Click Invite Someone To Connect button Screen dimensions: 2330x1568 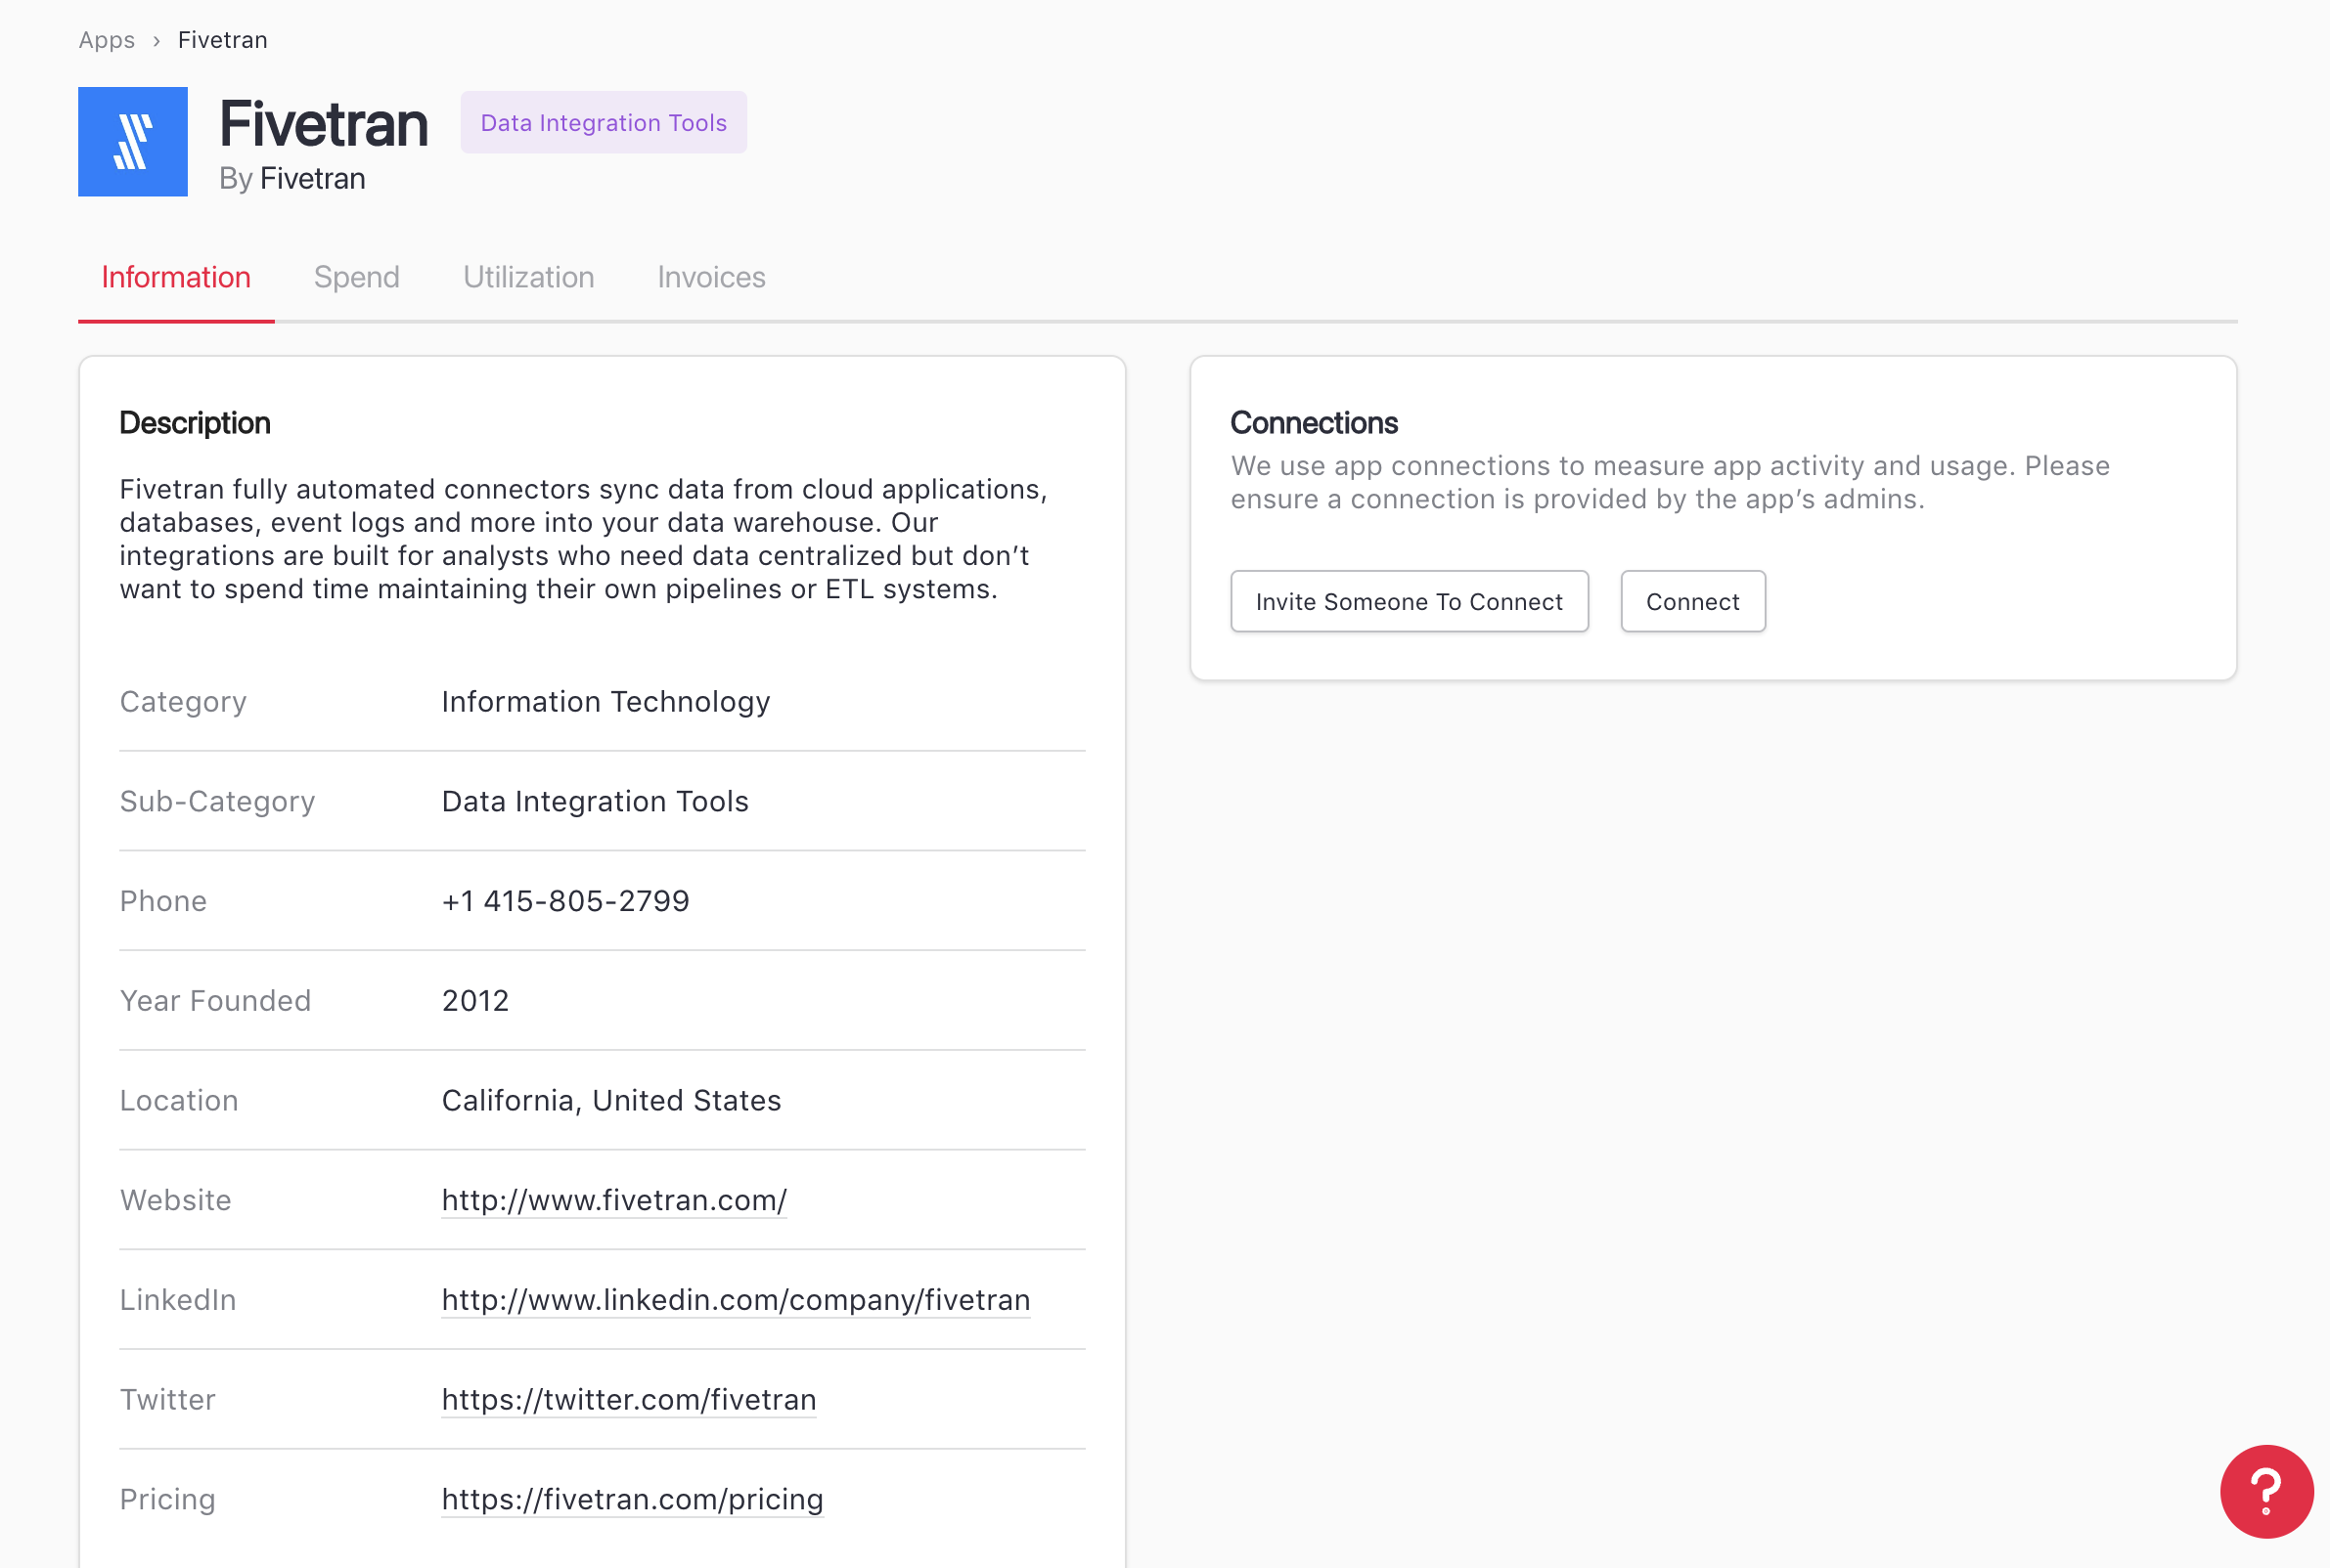[1409, 601]
